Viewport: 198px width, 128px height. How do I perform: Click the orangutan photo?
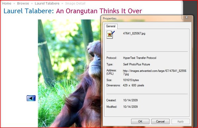tap(69, 73)
